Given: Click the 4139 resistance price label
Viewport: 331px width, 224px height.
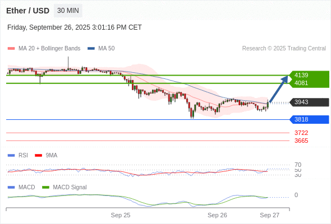Looking at the screenshot, I should point(301,75).
